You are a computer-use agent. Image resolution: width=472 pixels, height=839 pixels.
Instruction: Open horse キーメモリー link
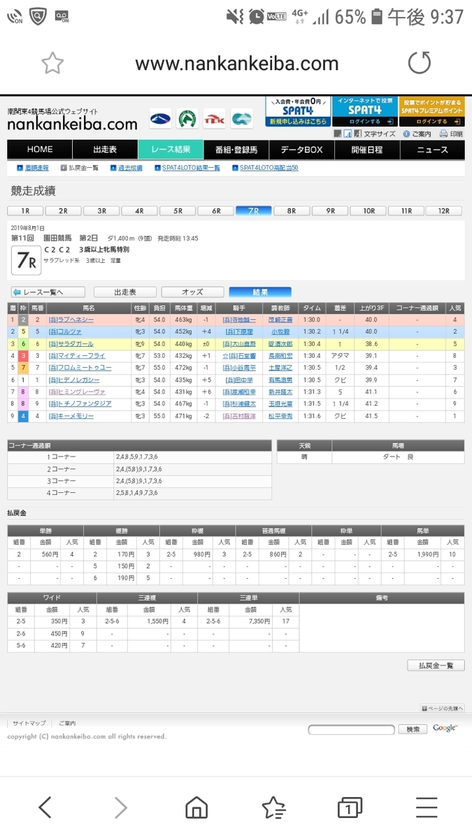70,417
